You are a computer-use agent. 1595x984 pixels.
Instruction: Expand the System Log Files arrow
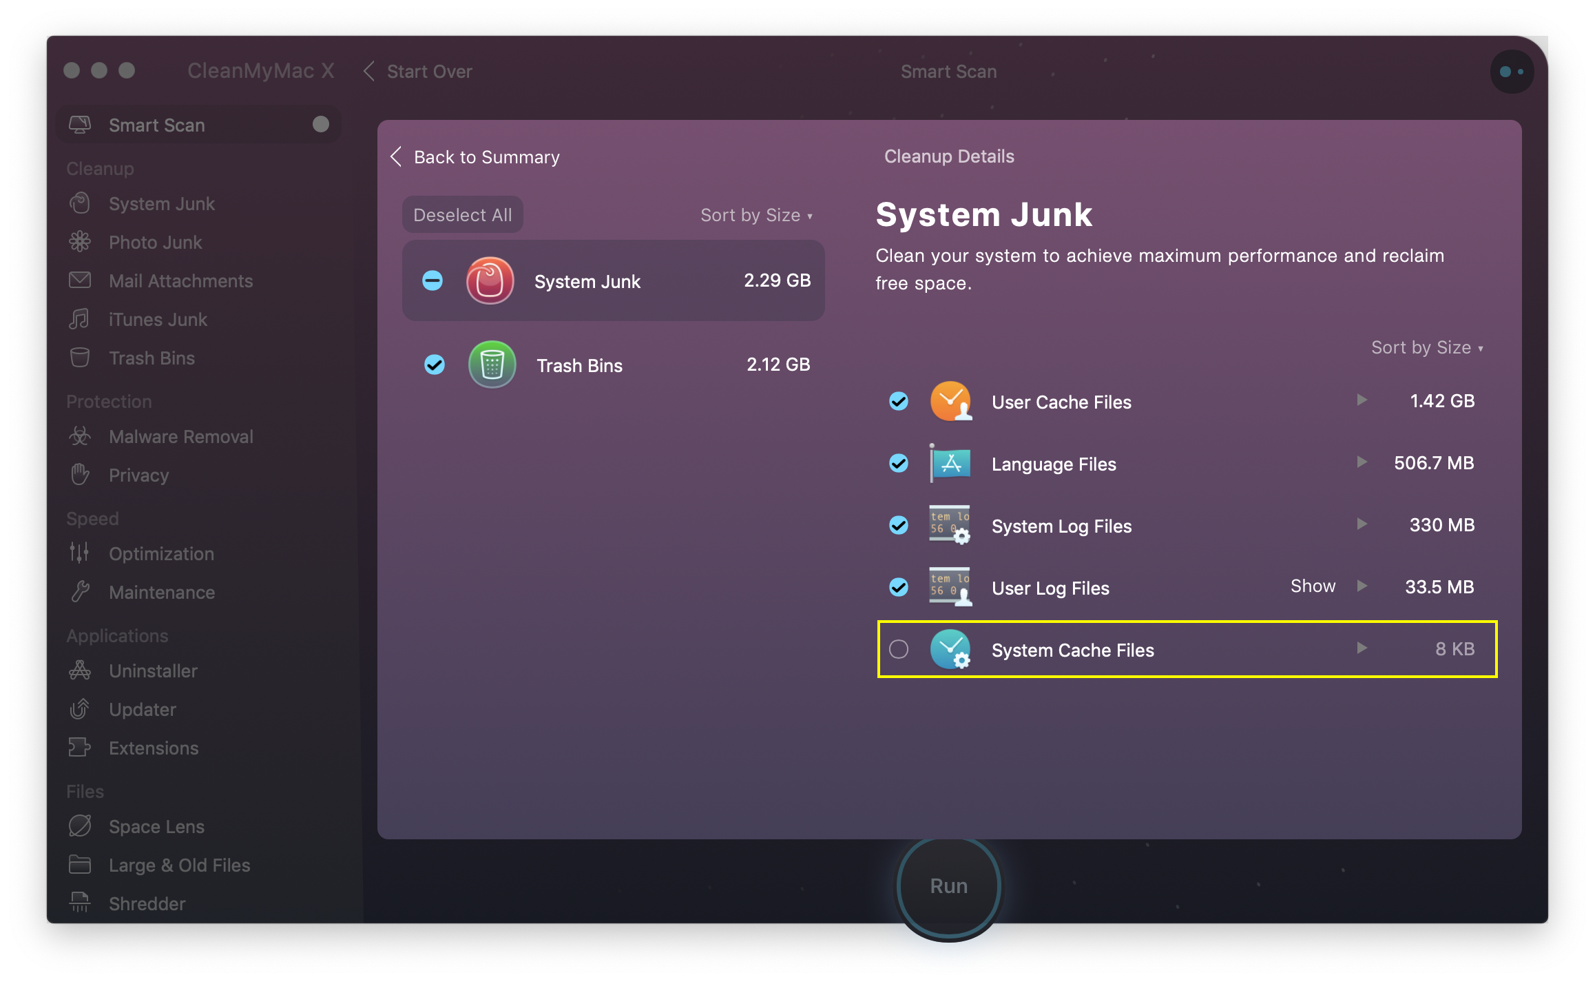[x=1361, y=524]
